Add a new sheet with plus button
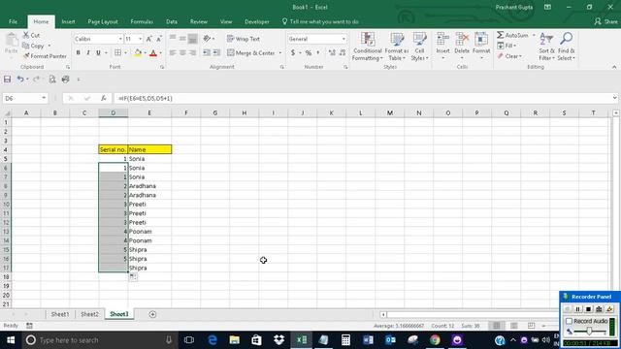621x349 pixels. click(152, 314)
